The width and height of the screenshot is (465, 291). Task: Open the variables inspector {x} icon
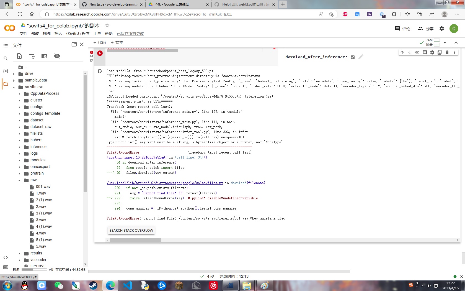[x=6, y=71]
